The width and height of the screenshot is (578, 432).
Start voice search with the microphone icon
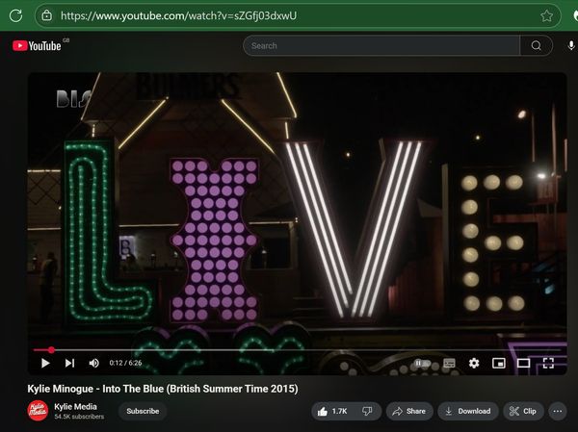coord(571,45)
